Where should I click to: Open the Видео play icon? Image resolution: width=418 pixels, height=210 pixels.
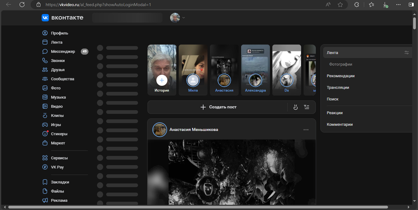pyautogui.click(x=45, y=106)
